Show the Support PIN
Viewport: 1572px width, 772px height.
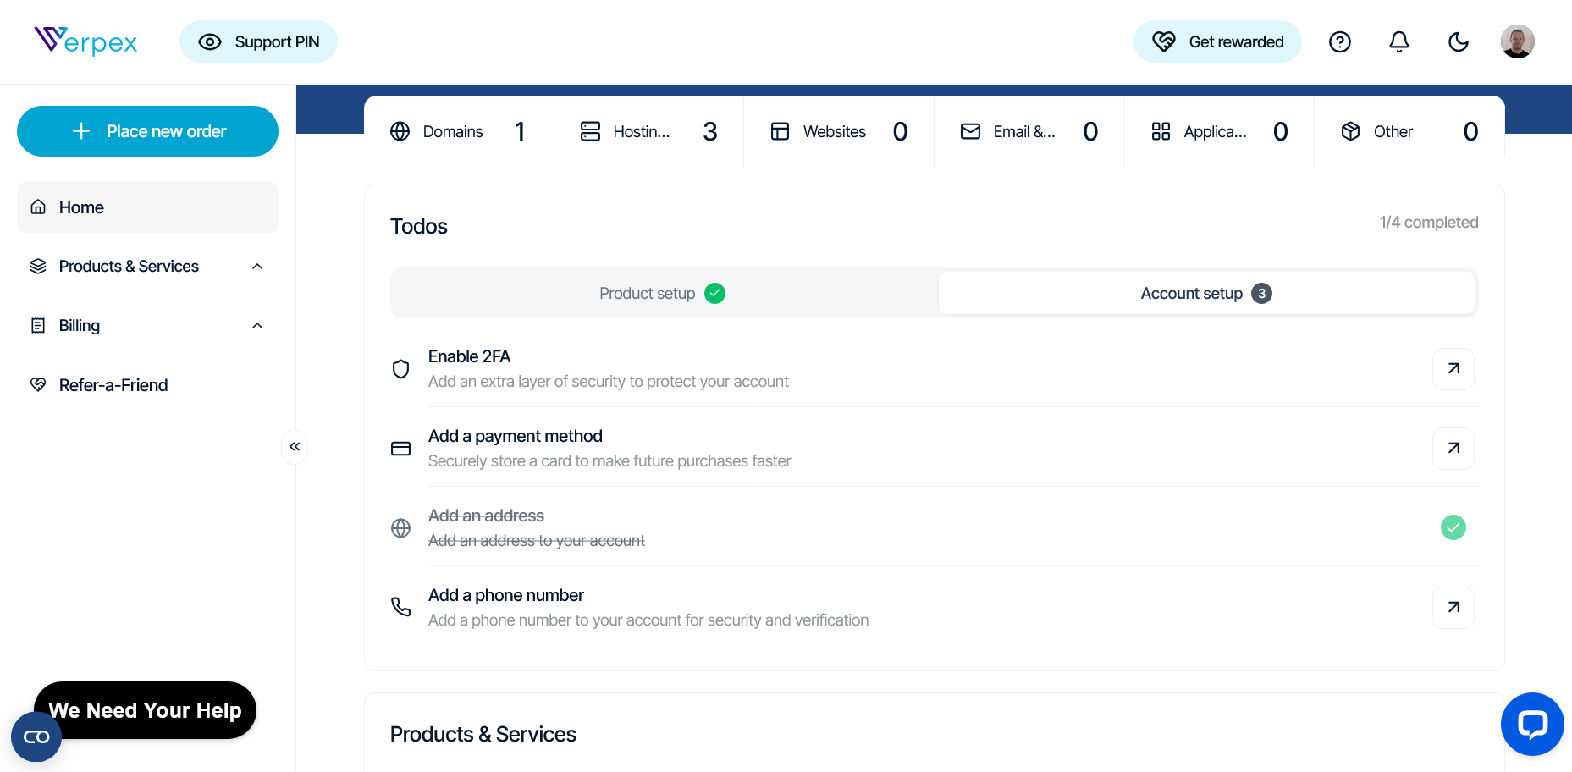tap(258, 41)
